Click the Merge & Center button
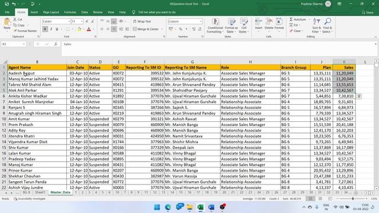The width and height of the screenshot is (379, 213). click(x=146, y=29)
